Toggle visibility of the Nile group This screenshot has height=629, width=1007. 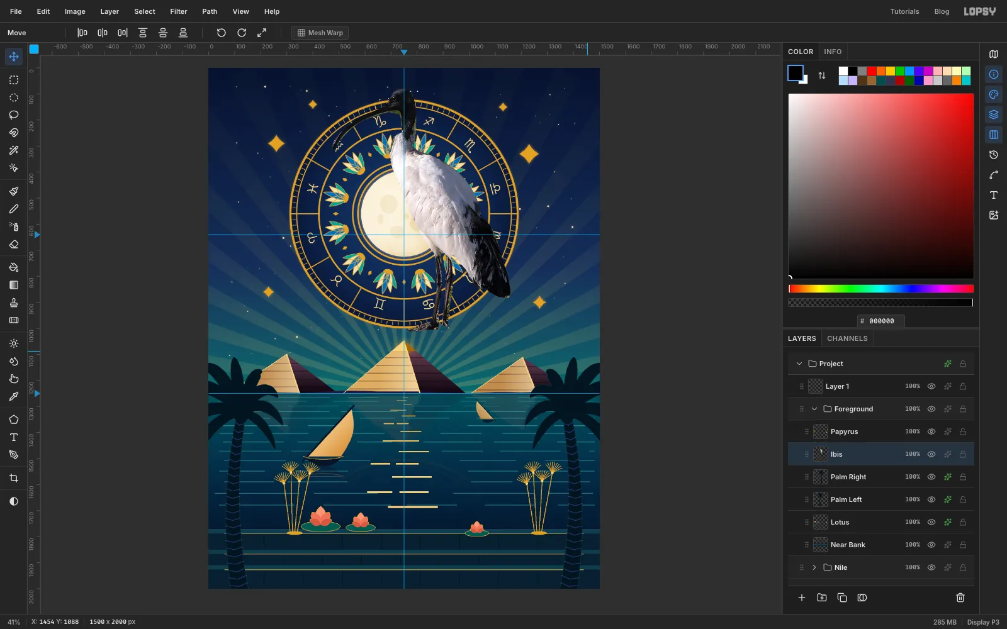point(931,567)
